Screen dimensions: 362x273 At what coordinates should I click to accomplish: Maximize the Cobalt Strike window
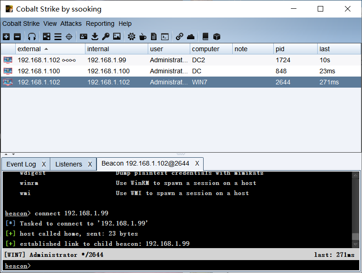(x=320, y=9)
